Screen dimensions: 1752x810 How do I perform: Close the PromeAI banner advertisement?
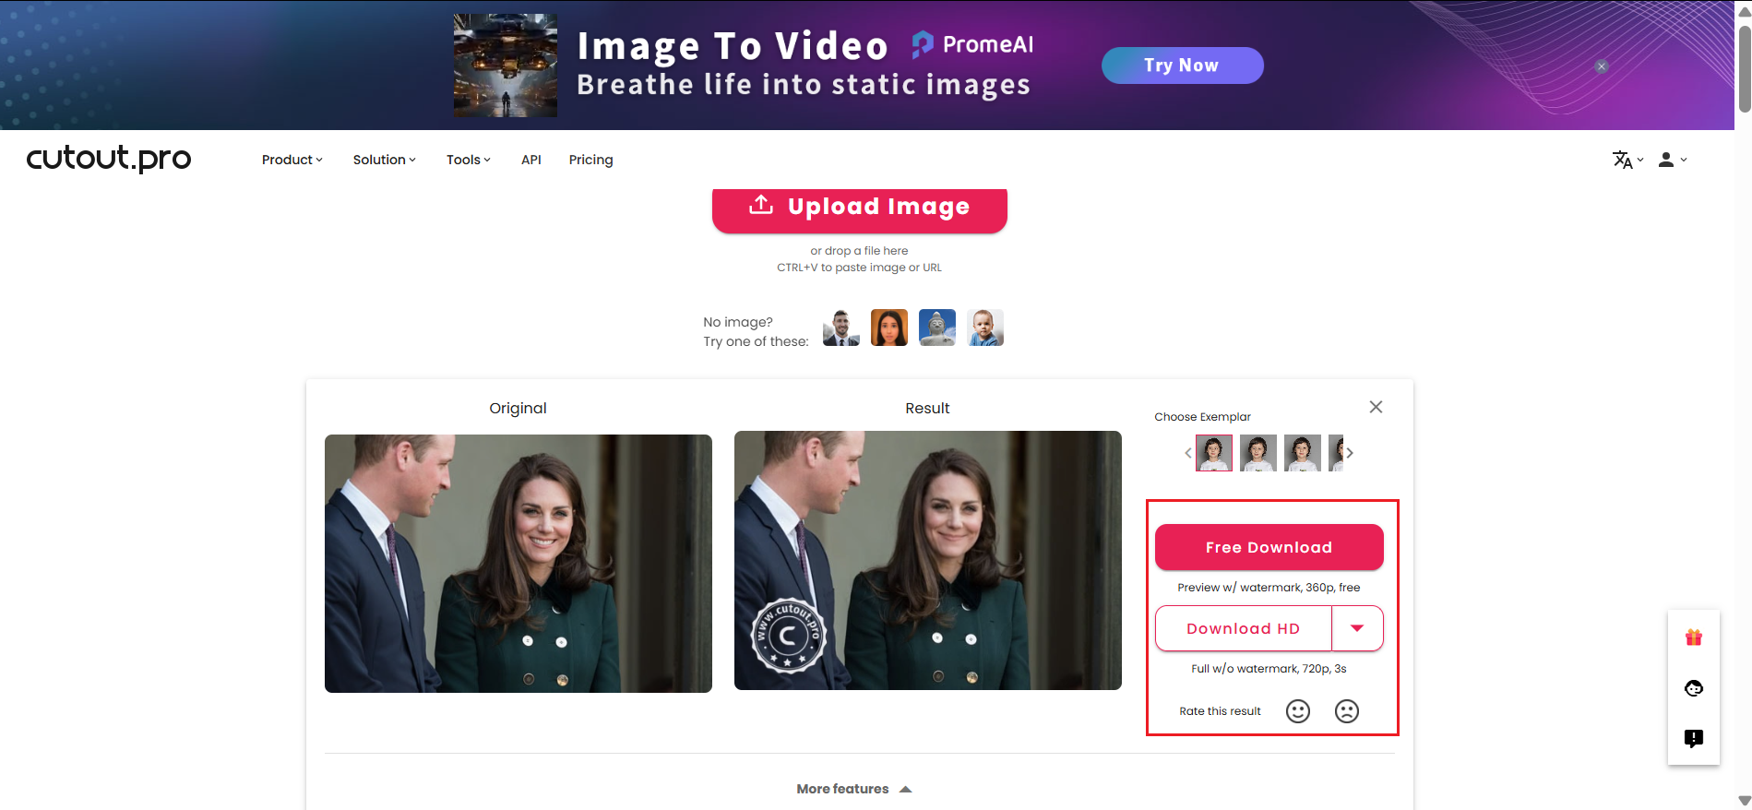coord(1602,66)
